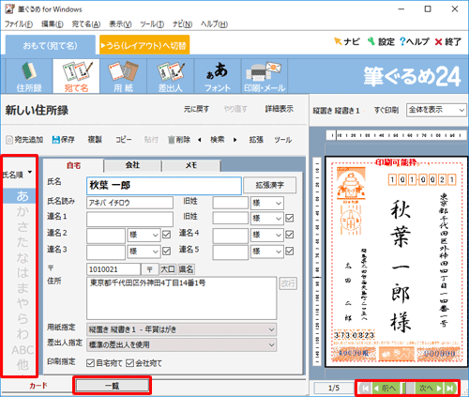Toggle checkbox on 連名1 row

coord(290,218)
